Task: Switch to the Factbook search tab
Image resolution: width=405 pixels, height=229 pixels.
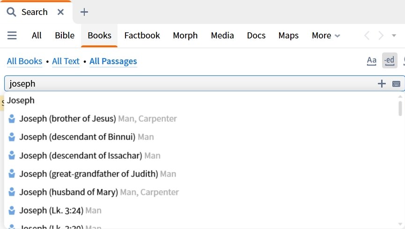Action: click(x=142, y=36)
